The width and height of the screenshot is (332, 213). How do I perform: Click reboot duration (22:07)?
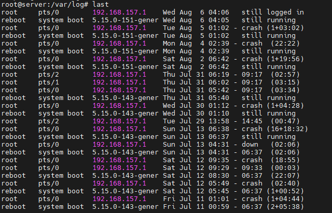click(x=285, y=176)
